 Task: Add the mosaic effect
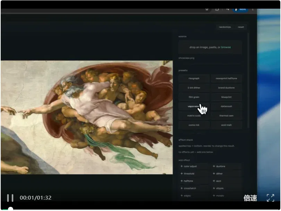(x=227, y=196)
